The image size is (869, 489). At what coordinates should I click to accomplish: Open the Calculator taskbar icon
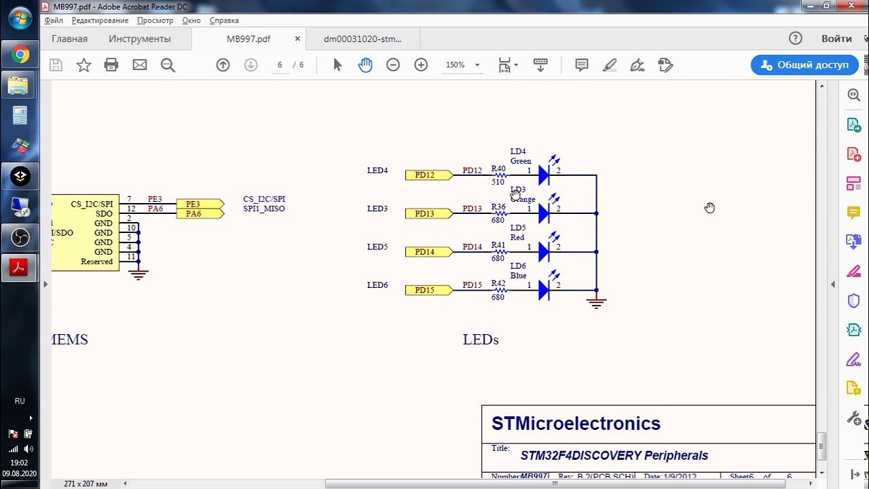(20, 116)
